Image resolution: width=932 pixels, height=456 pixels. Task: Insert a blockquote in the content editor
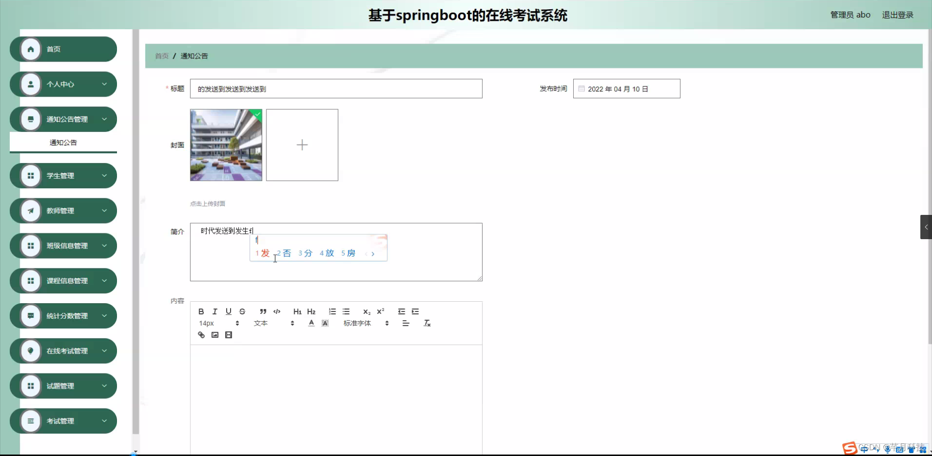[x=263, y=311]
